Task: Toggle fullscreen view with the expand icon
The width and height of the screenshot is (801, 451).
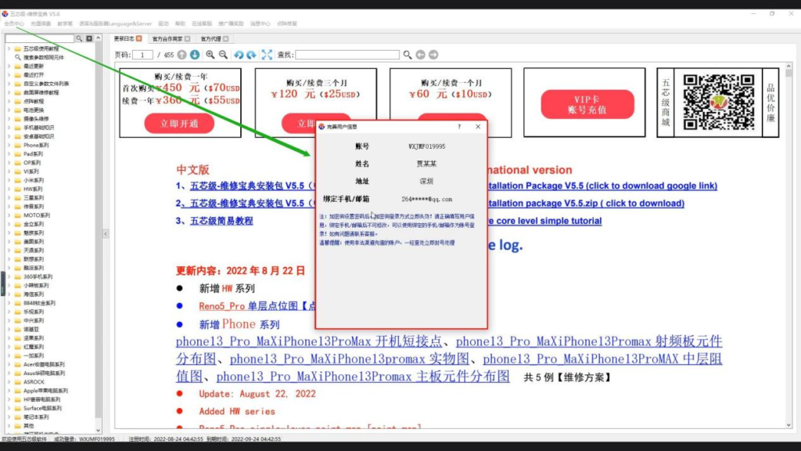Action: pos(267,55)
